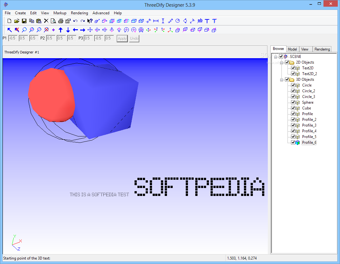
Task: Select Circle_3 in the tree
Action: point(309,96)
